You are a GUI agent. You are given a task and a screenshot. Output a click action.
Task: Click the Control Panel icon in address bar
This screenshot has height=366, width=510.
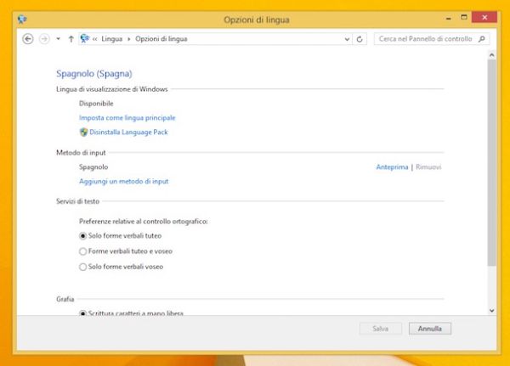pyautogui.click(x=84, y=39)
